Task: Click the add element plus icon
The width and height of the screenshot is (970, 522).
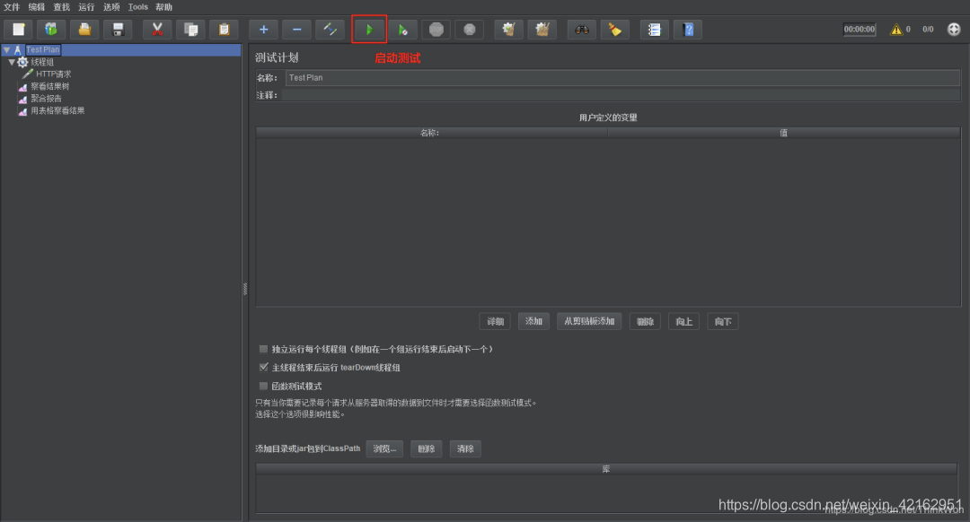Action: pyautogui.click(x=263, y=29)
